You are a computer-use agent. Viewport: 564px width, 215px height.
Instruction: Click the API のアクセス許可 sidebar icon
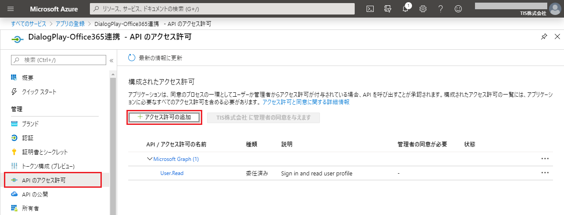coord(14,180)
